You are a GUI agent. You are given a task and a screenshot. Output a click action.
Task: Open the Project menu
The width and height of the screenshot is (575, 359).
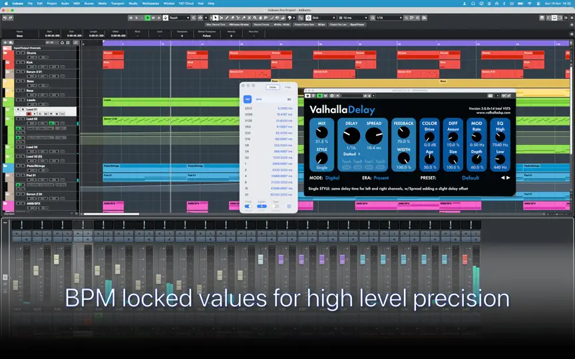[x=52, y=3]
